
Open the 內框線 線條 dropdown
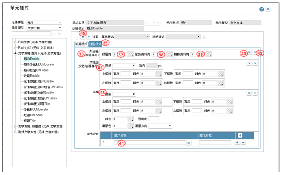(x=124, y=65)
